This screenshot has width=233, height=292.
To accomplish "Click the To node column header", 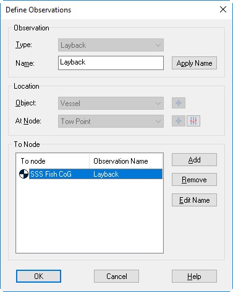I will tap(53, 161).
